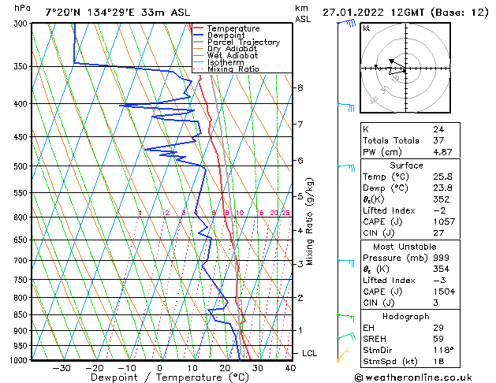The image size is (496, 383).
Task: Click the green wind barb at 850 hPa
Action: tap(345, 318)
